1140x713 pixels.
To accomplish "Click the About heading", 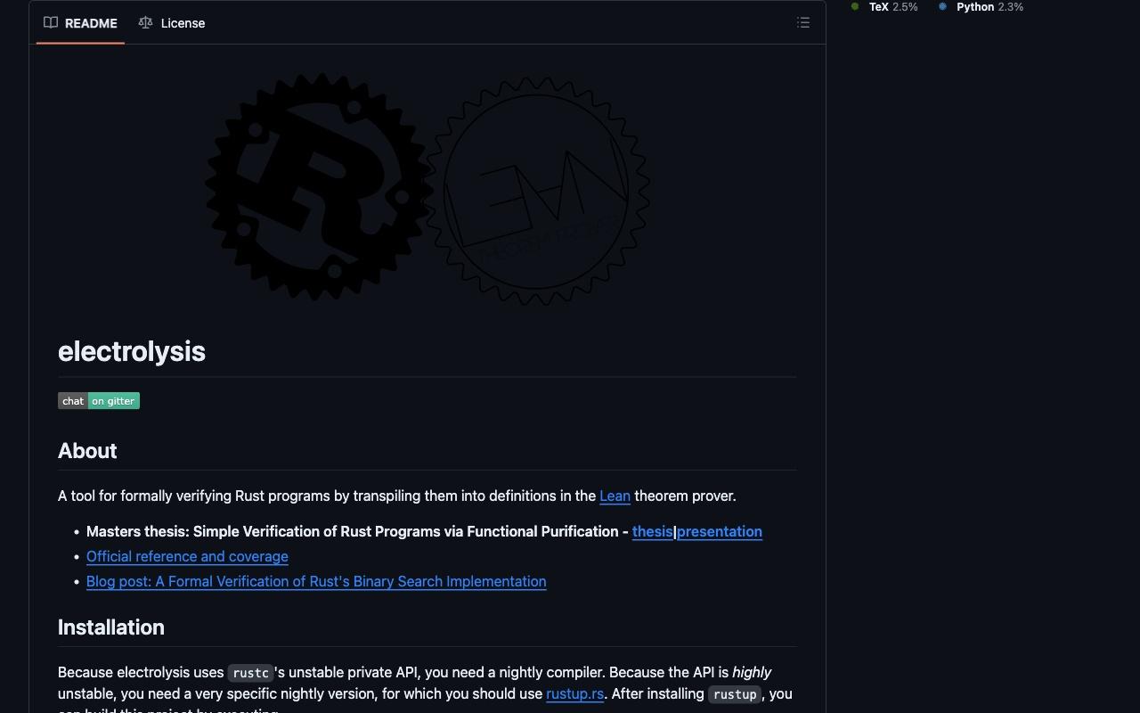I will coord(87,451).
